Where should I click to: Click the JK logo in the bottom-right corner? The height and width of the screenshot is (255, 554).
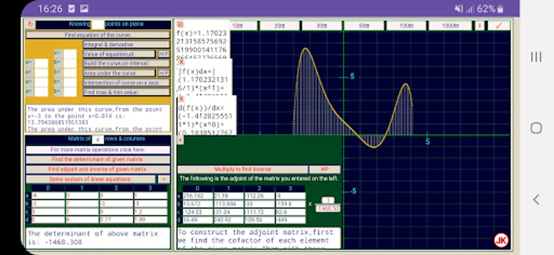(501, 240)
